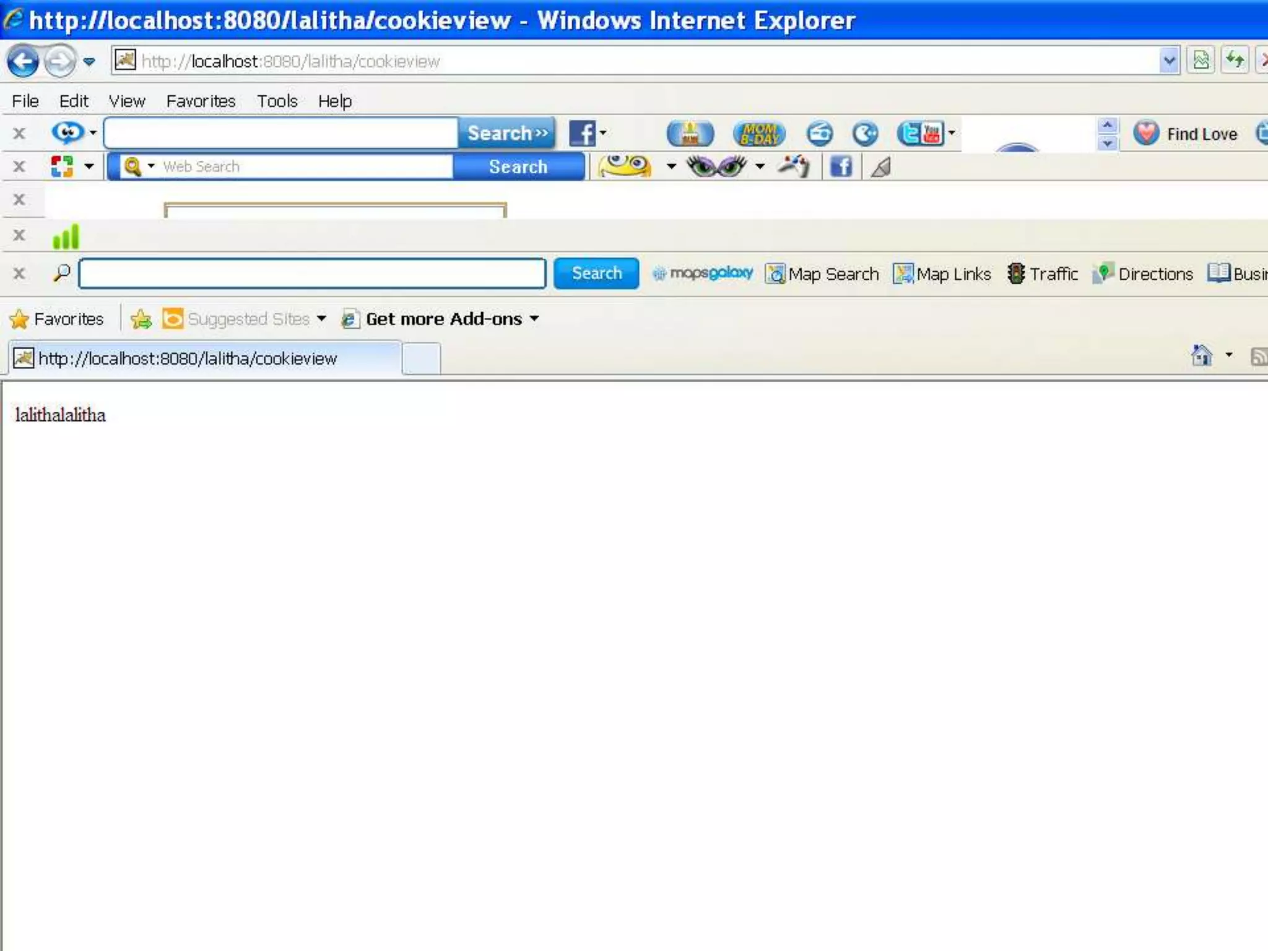1268x951 pixels.
Task: Click the Directions toolbar button
Action: tap(1143, 274)
